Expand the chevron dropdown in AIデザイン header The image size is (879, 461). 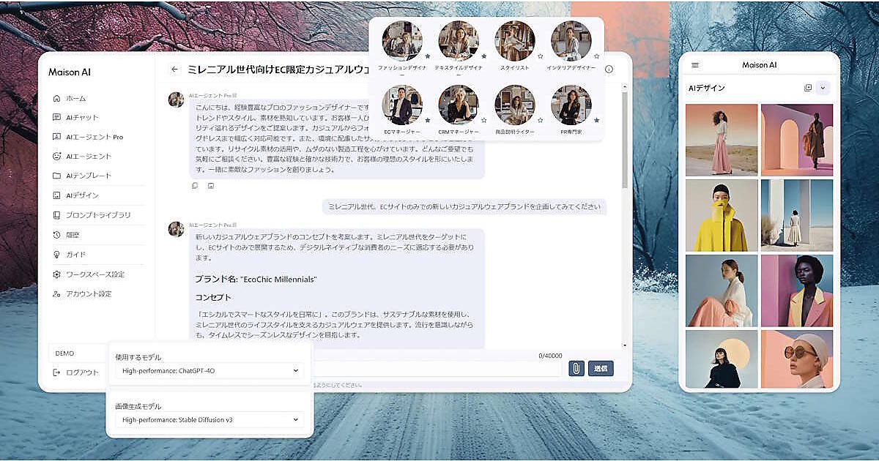coord(823,88)
